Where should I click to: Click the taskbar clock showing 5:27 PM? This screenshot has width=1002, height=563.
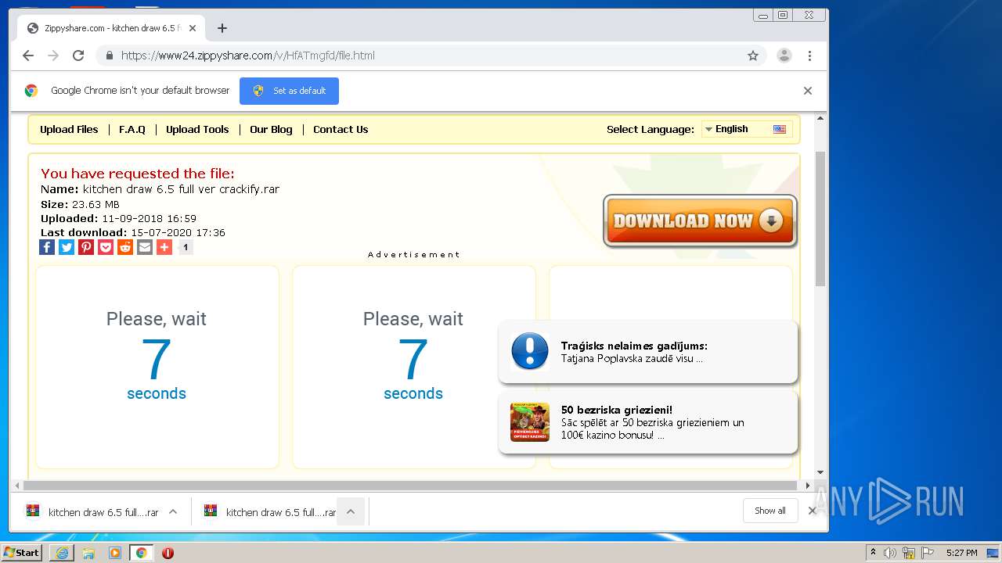click(x=961, y=553)
